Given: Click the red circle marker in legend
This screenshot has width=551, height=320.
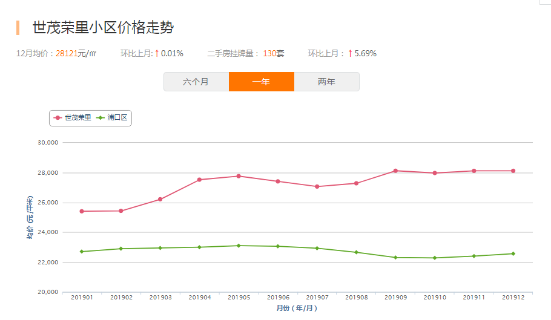Looking at the screenshot, I should [58, 117].
